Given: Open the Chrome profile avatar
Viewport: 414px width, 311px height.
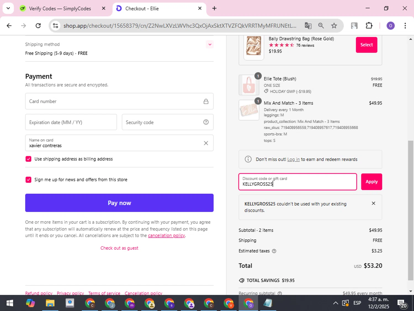Looking at the screenshot, I should 390,26.
